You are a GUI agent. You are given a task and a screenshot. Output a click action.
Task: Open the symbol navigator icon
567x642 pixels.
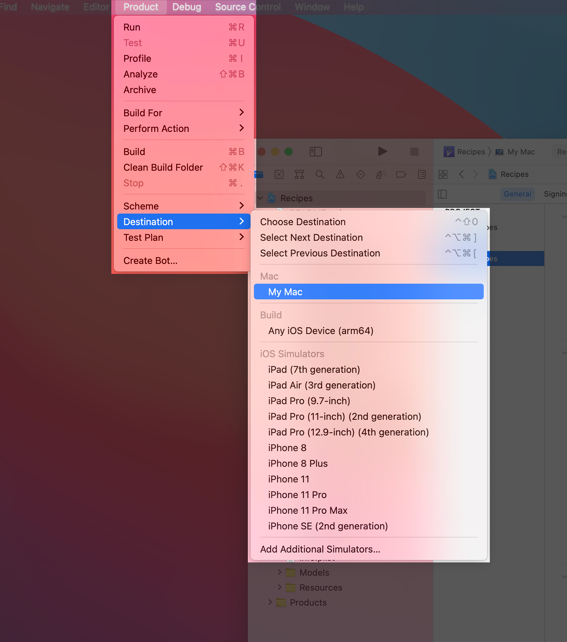click(x=299, y=174)
